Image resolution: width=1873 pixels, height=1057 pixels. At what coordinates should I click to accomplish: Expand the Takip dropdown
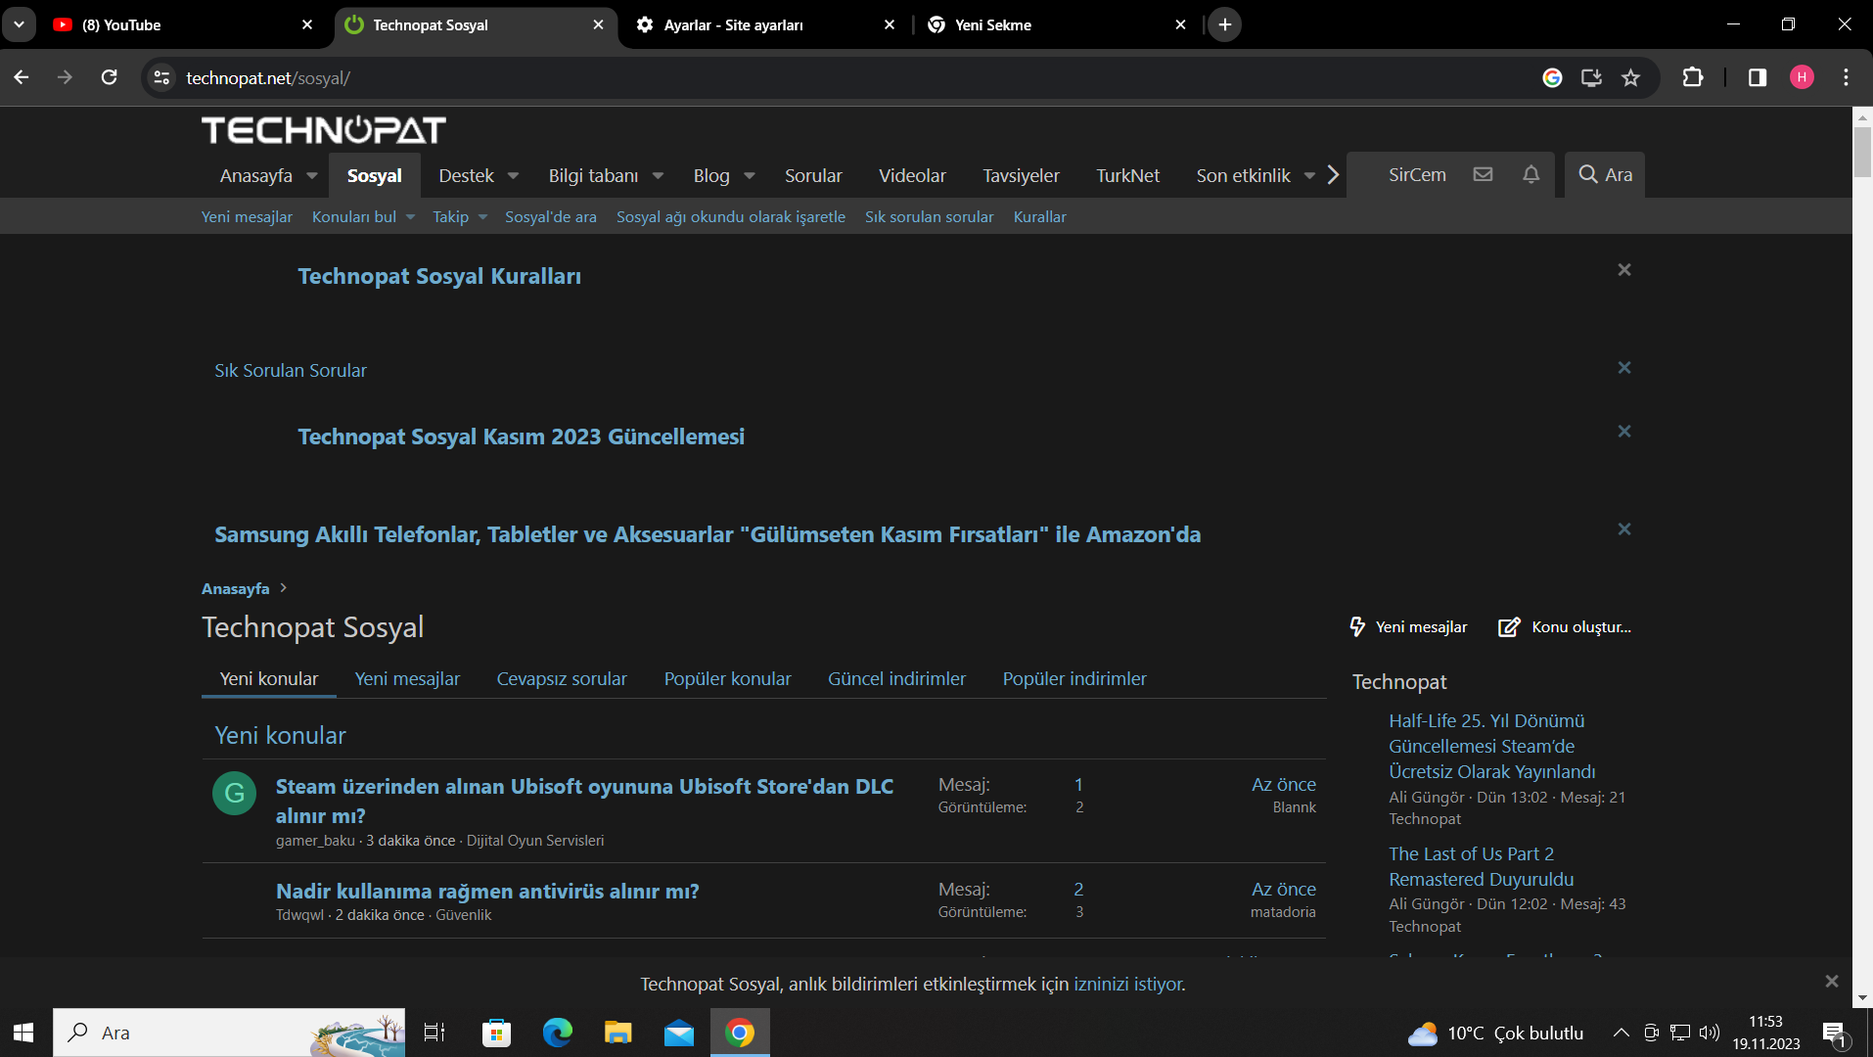[x=482, y=217]
